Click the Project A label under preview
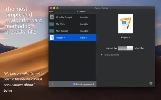 pos(126,38)
